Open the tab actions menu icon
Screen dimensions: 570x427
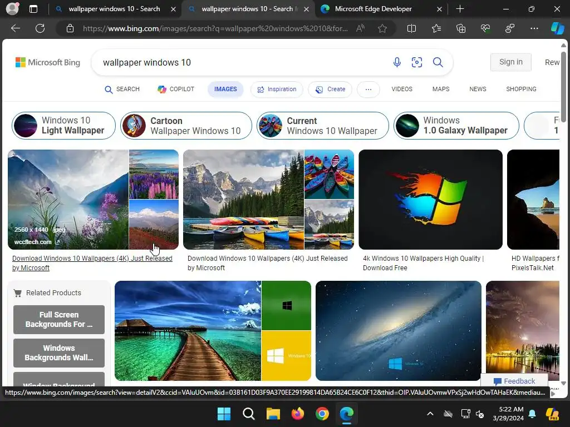coord(33,9)
